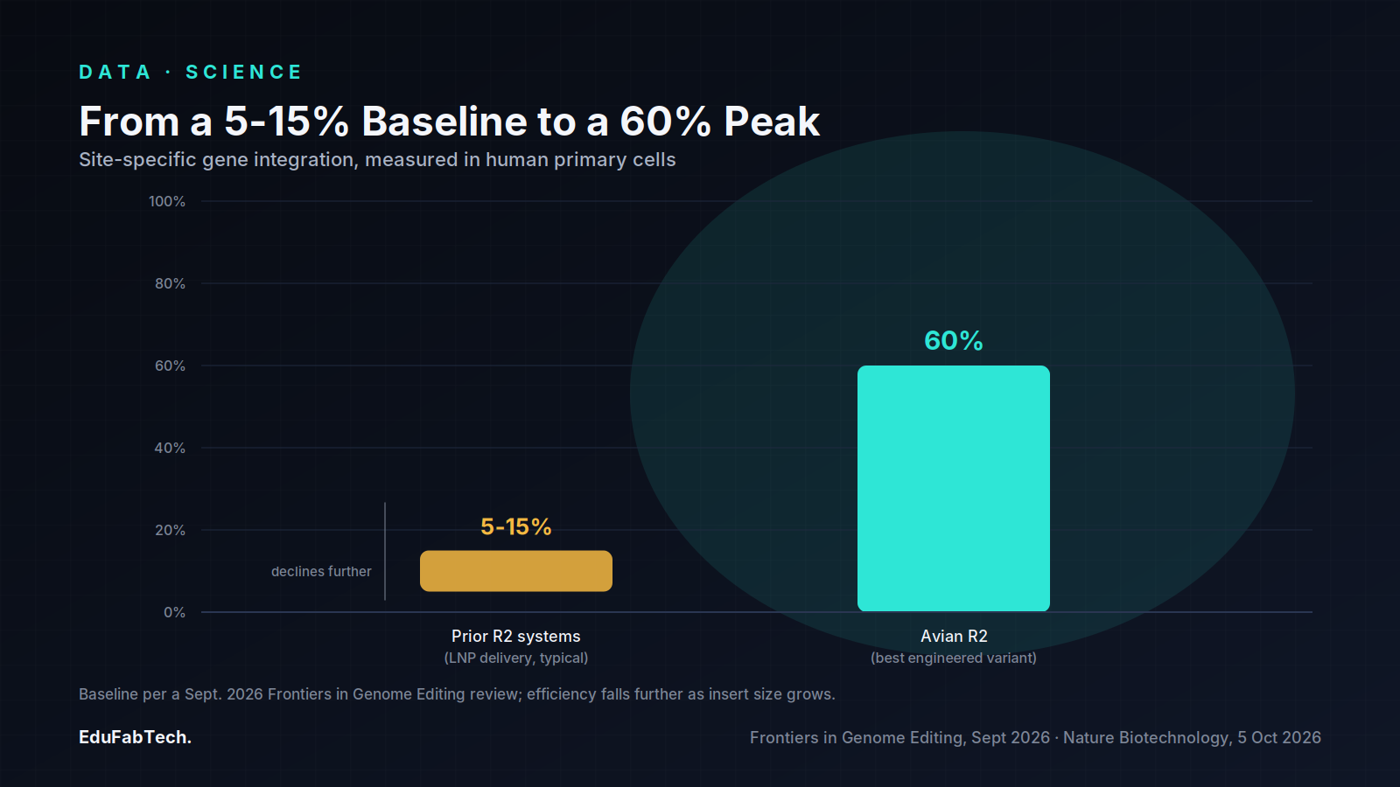The height and width of the screenshot is (787, 1400).
Task: Select the 60% value label above bar
Action: 954,340
